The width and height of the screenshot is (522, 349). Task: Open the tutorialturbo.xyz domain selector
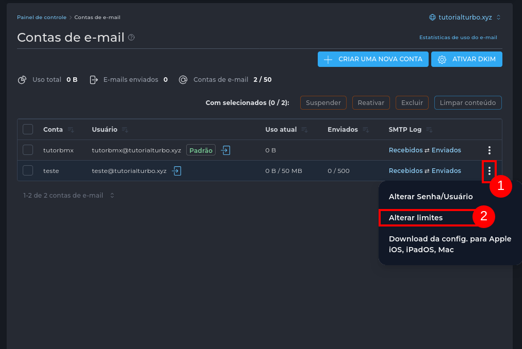coord(465,18)
